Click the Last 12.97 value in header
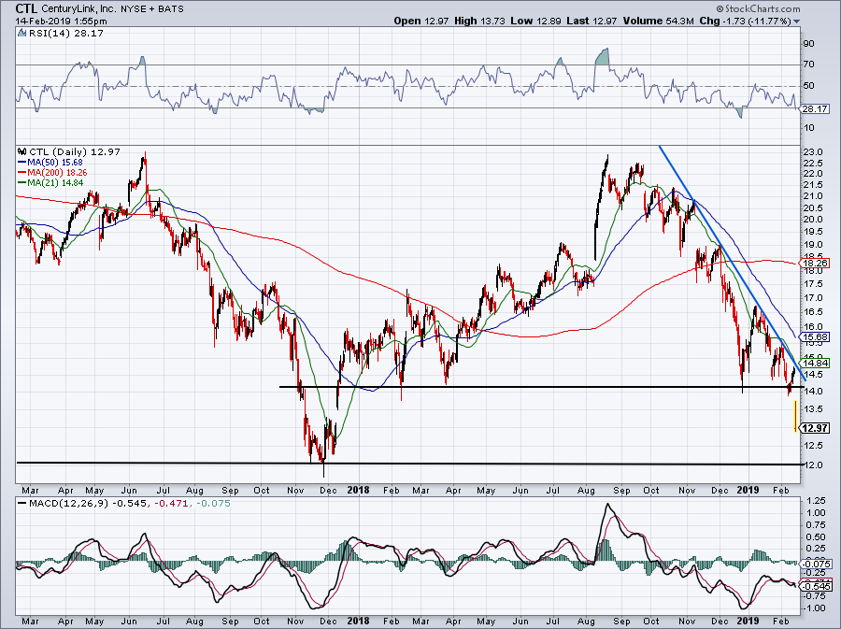The image size is (841, 629). click(592, 21)
